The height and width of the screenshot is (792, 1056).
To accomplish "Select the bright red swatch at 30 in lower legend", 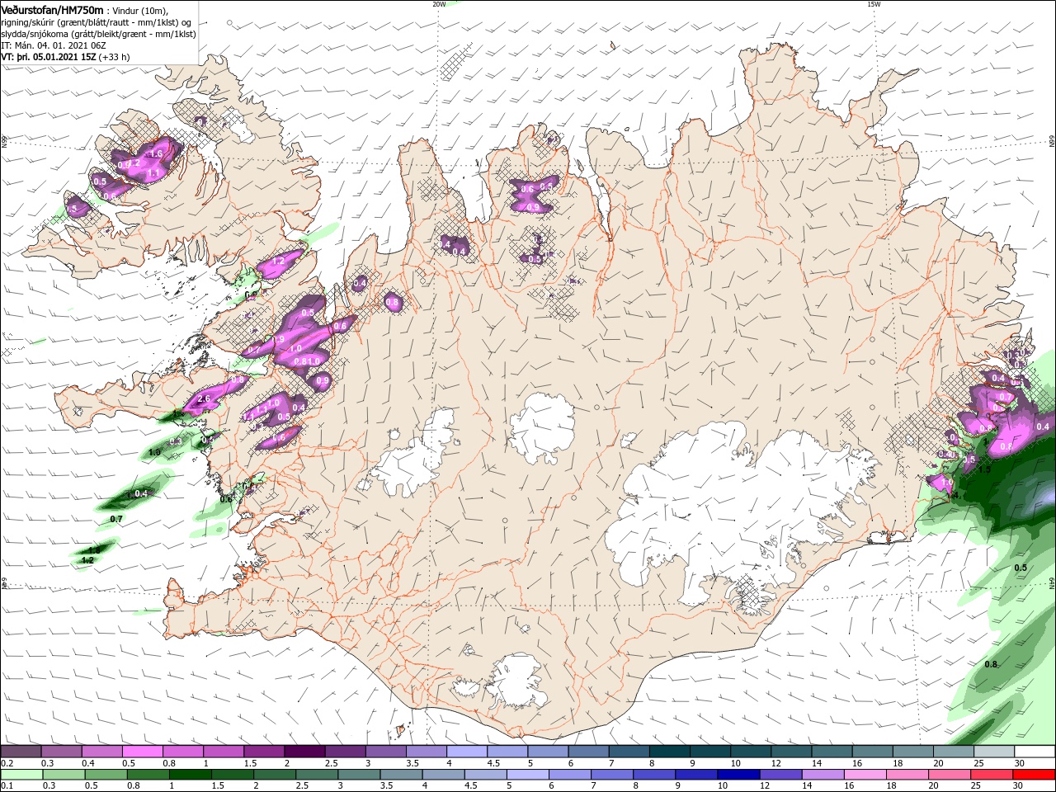I will 1035,775.
